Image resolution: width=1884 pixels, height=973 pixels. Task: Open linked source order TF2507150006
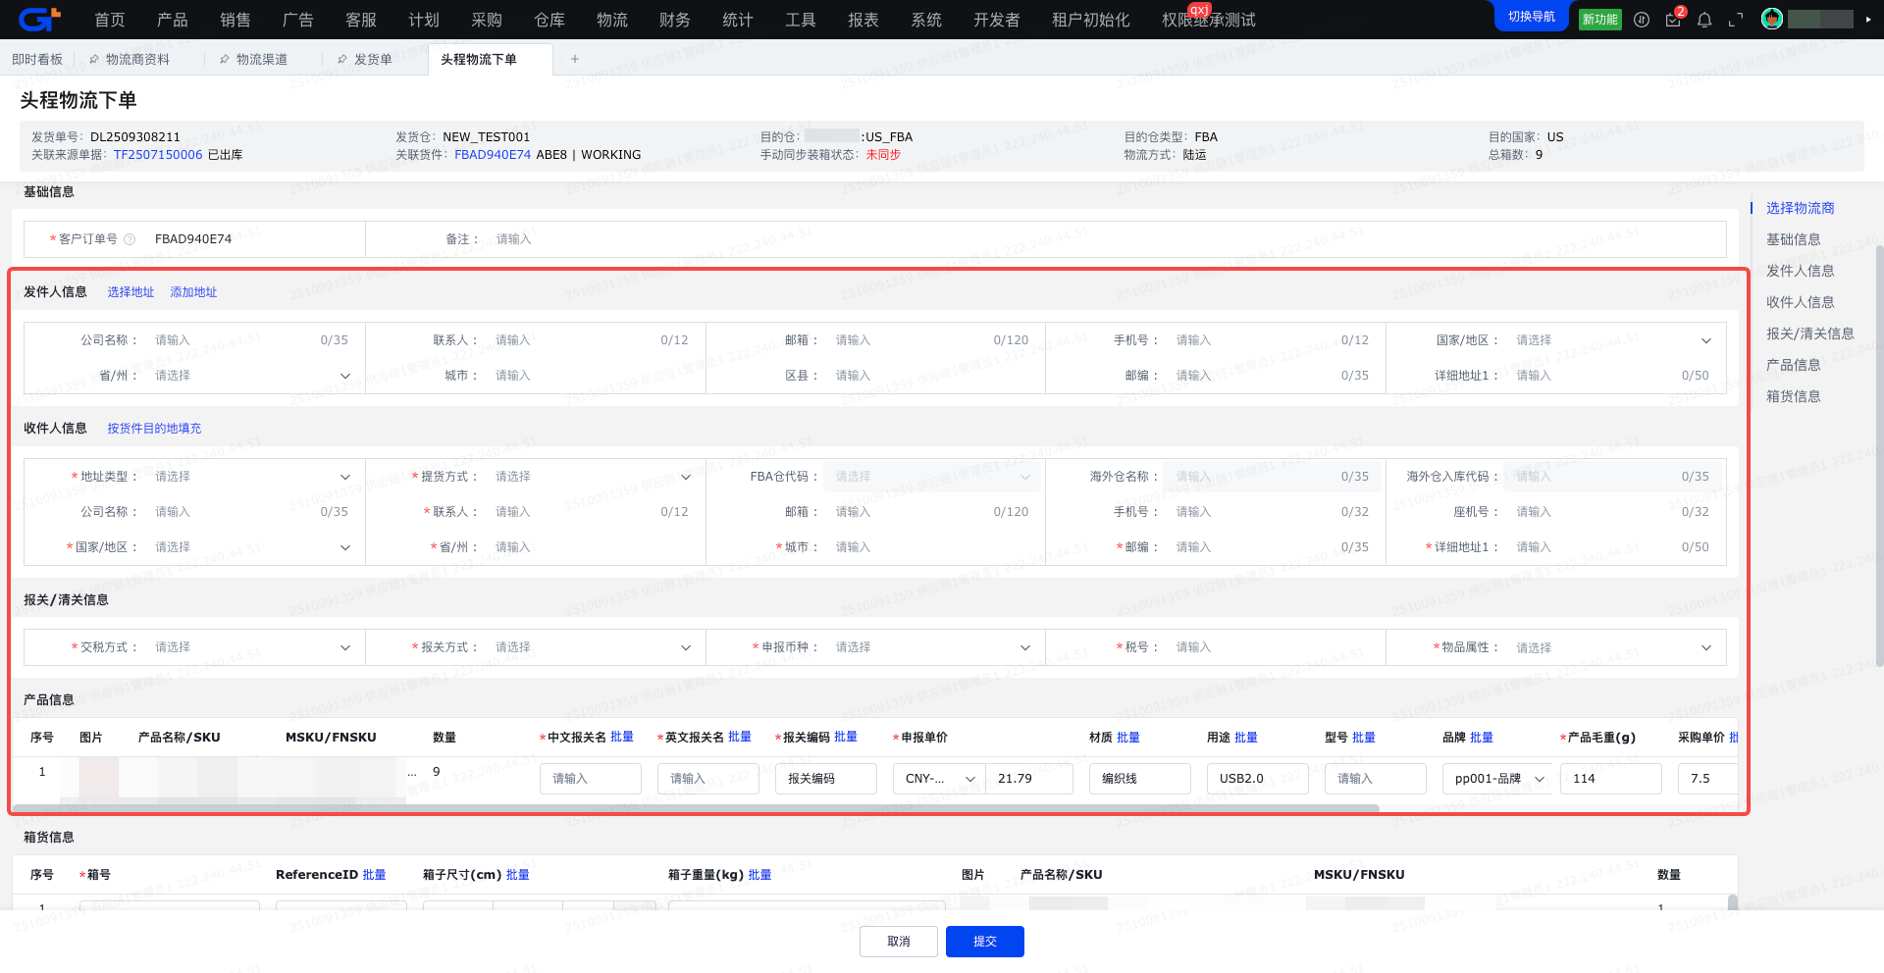pyautogui.click(x=158, y=155)
